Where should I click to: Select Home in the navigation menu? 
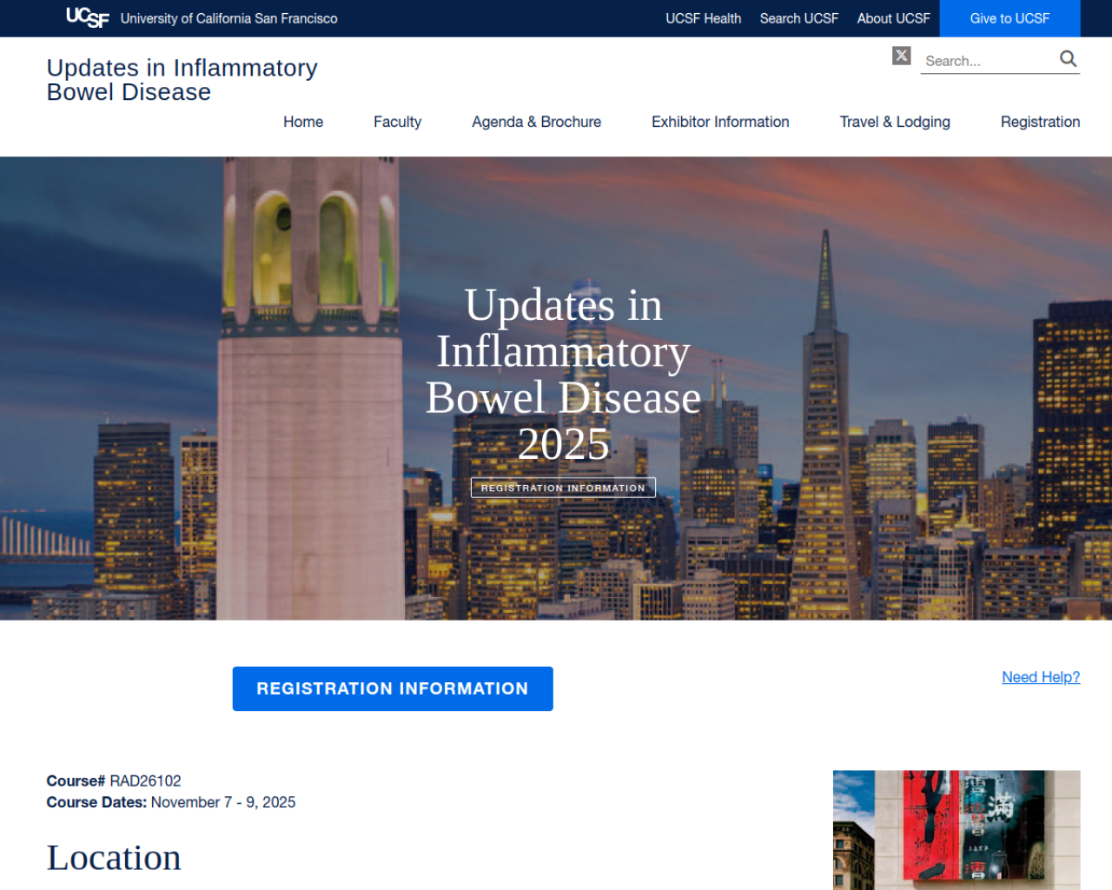click(303, 122)
